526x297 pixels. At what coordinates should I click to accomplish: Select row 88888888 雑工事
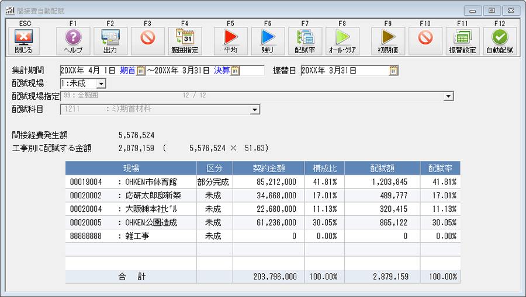[x=262, y=236]
